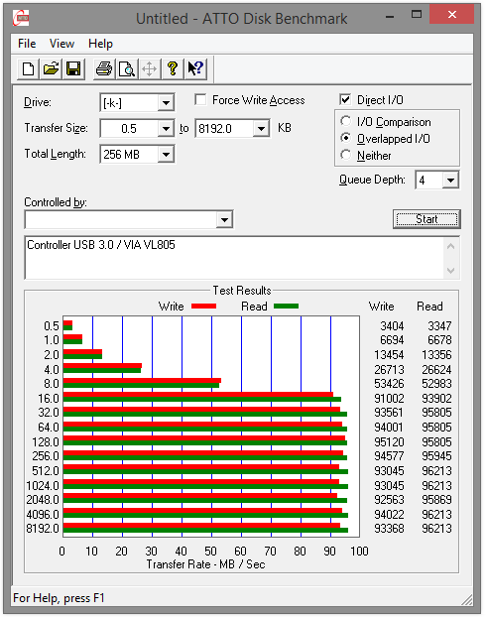Open the maximum Transfer Size 8192.0 dropdown

(x=261, y=129)
